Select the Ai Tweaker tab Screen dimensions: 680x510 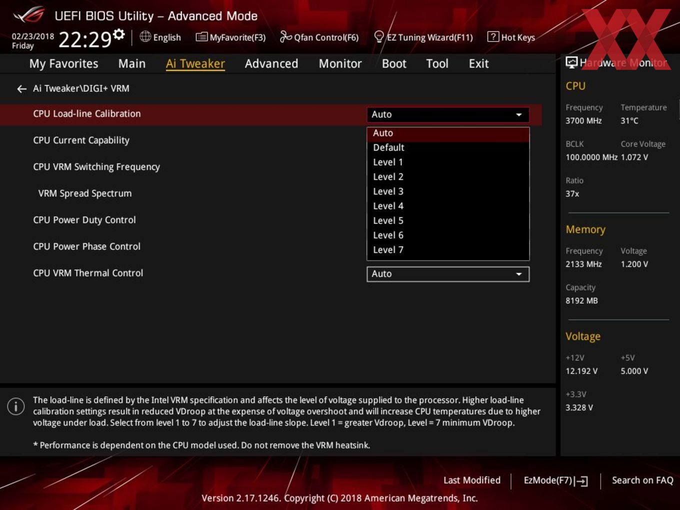(x=195, y=63)
